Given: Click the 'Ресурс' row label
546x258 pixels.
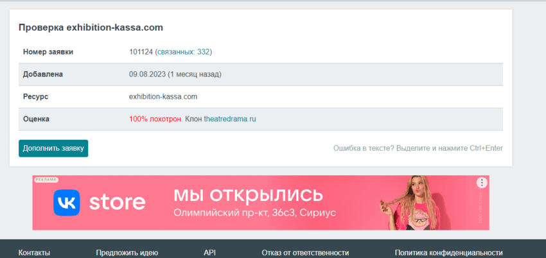Looking at the screenshot, I should [x=35, y=97].
